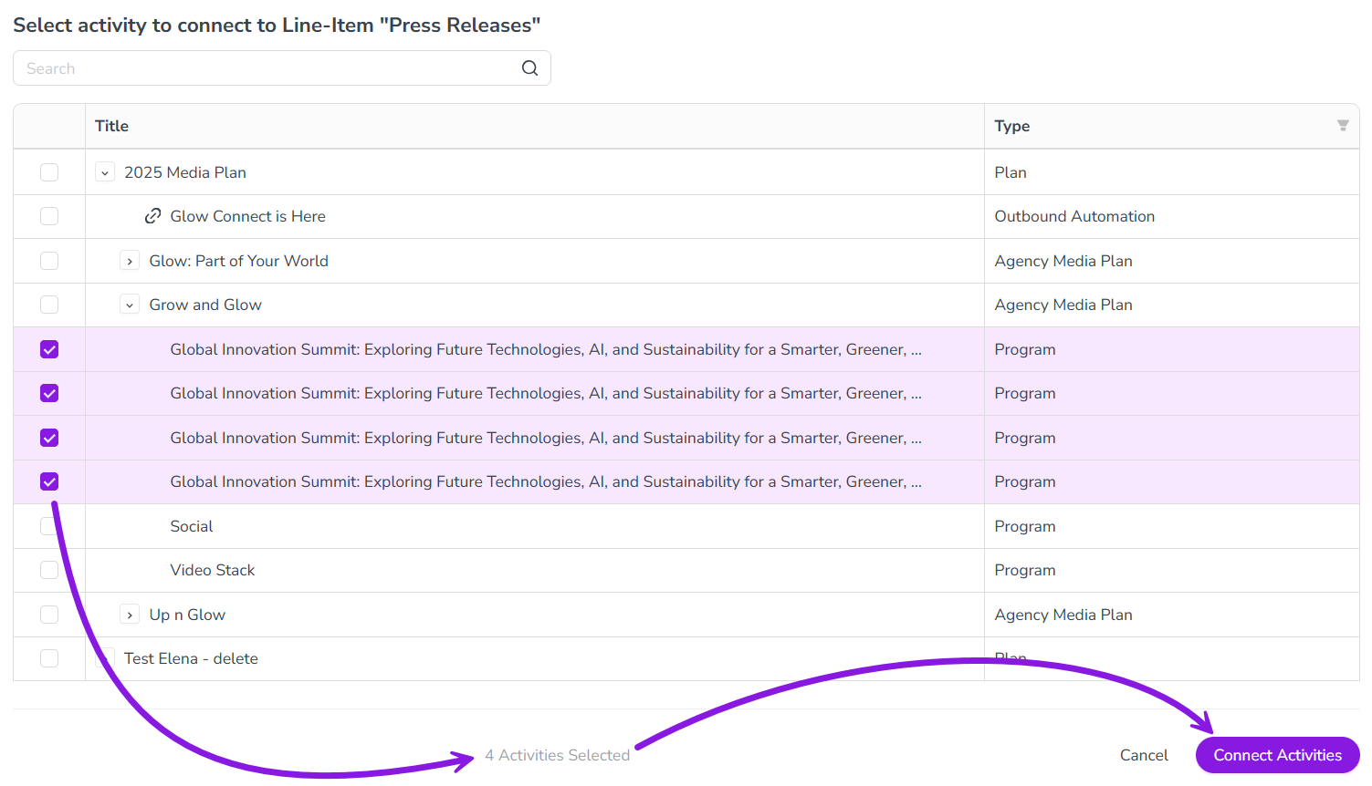This screenshot has height=786, width=1372.
Task: Click the 4 Activities Selected label
Action: pos(557,755)
